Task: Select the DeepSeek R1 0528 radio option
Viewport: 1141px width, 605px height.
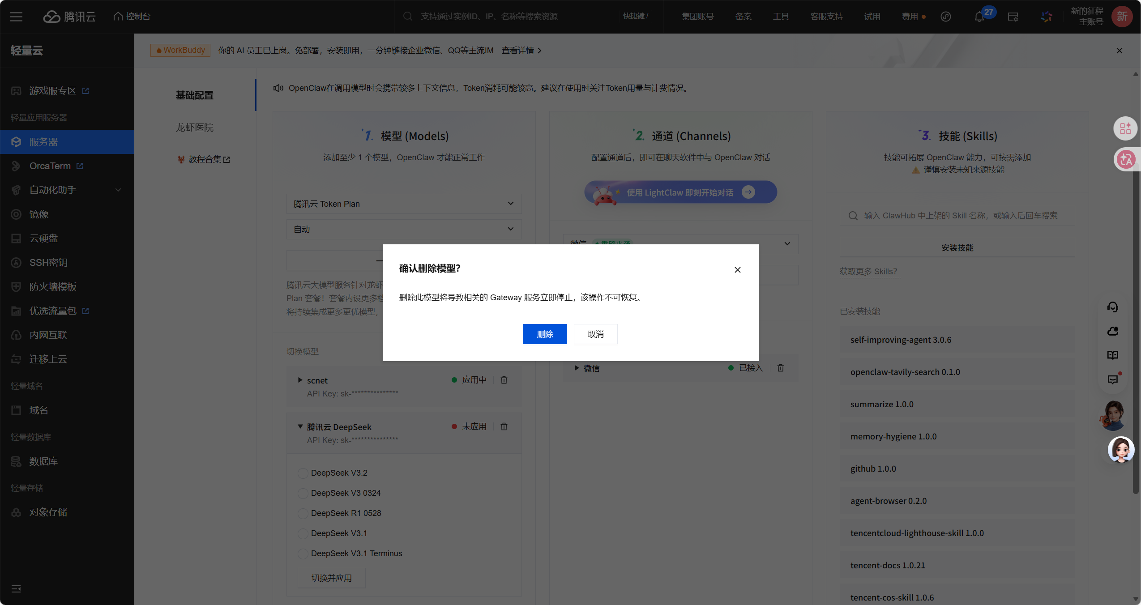Action: point(303,513)
